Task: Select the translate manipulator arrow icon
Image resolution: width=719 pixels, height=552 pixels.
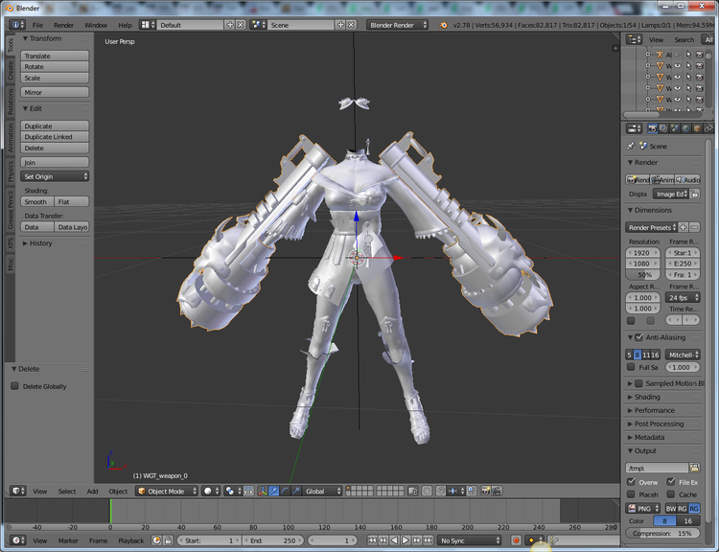Action: point(274,491)
